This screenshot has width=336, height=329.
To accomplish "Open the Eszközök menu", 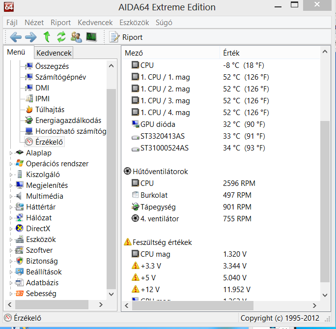I will coord(134,23).
